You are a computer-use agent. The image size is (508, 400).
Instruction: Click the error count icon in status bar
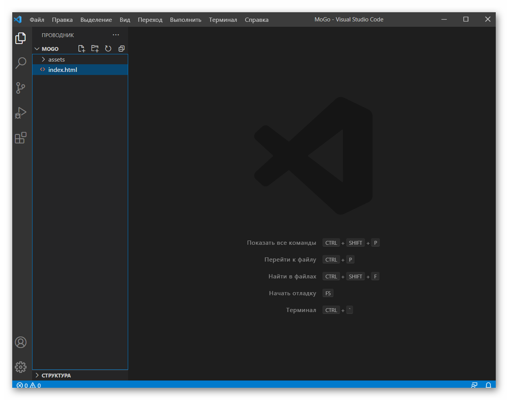click(x=20, y=385)
